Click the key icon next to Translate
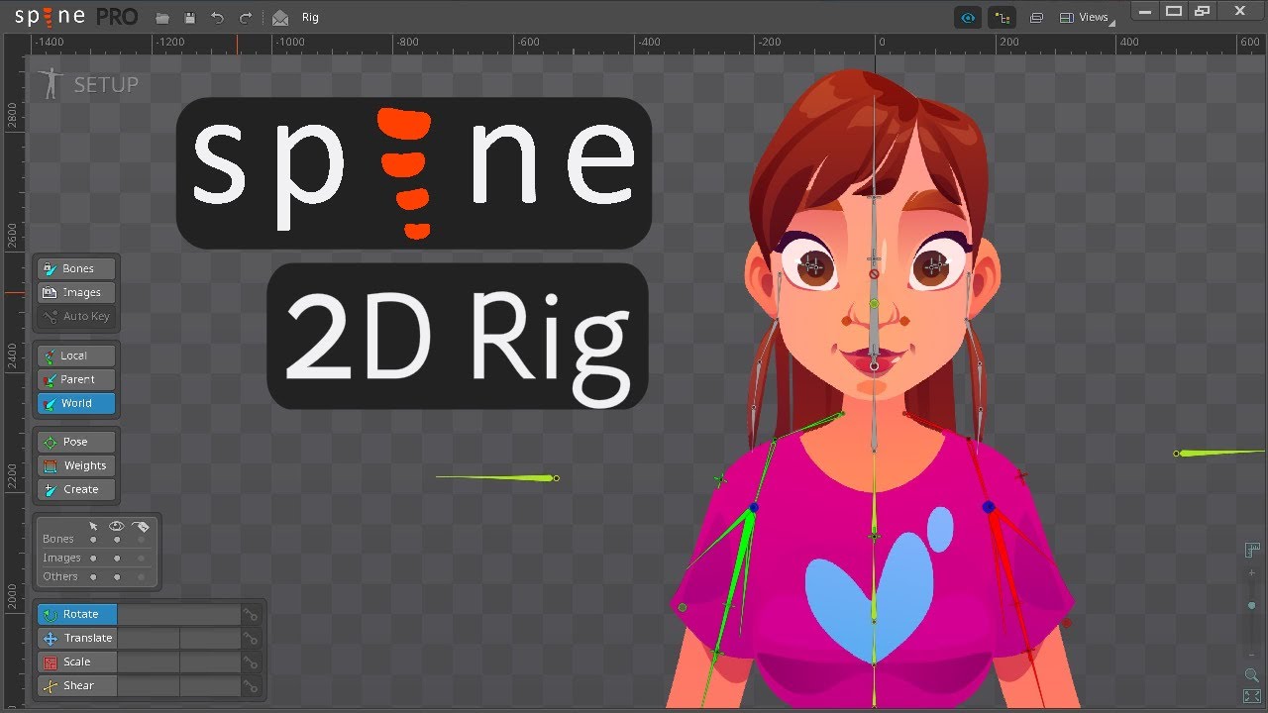This screenshot has height=713, width=1268. click(x=252, y=639)
